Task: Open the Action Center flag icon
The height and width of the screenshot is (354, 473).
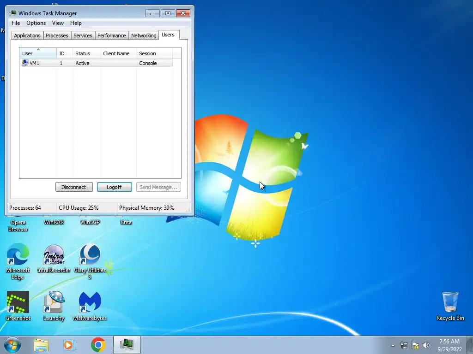Action: [415, 345]
